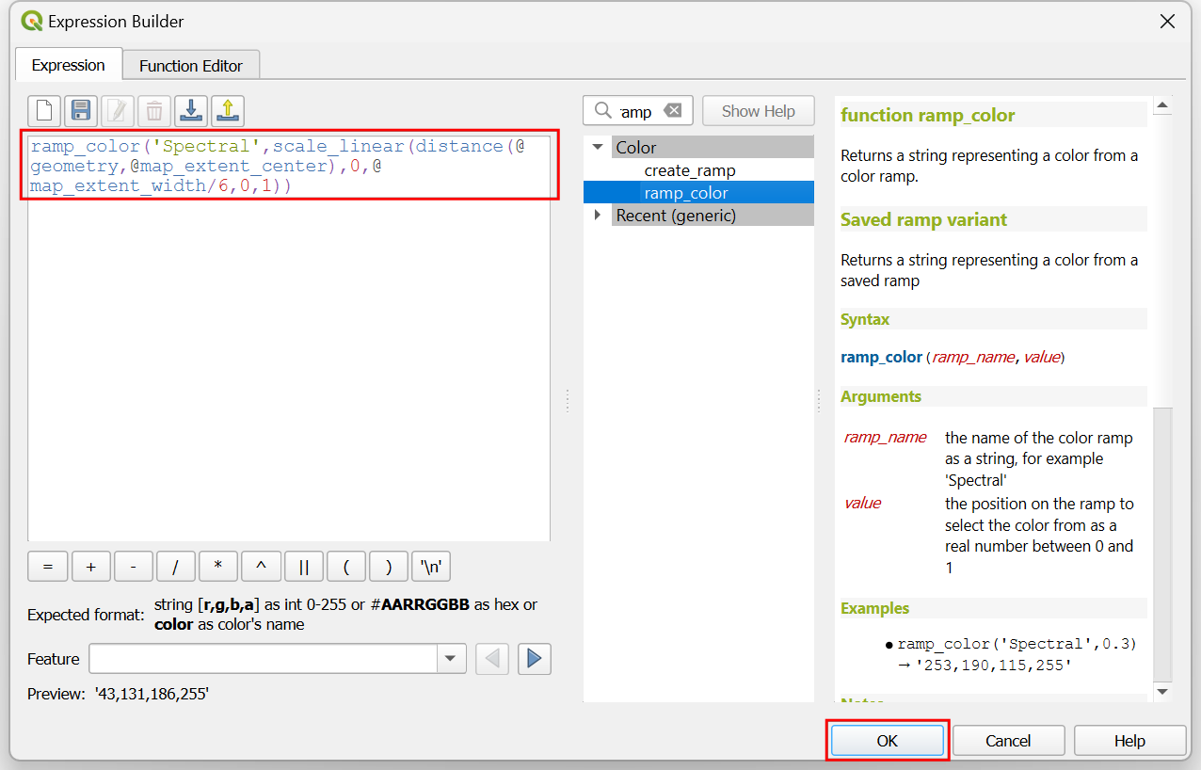Cancel the Expression Builder dialog
This screenshot has height=770, width=1201.
pyautogui.click(x=1008, y=741)
